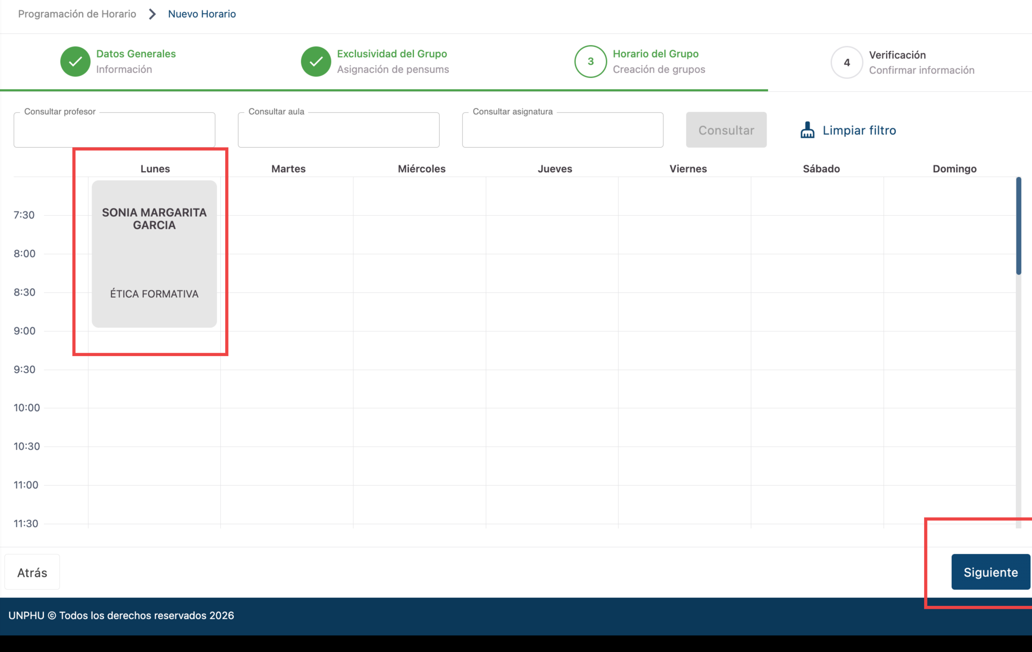The image size is (1032, 652).
Task: Click the Sábado column header
Action: 821,169
